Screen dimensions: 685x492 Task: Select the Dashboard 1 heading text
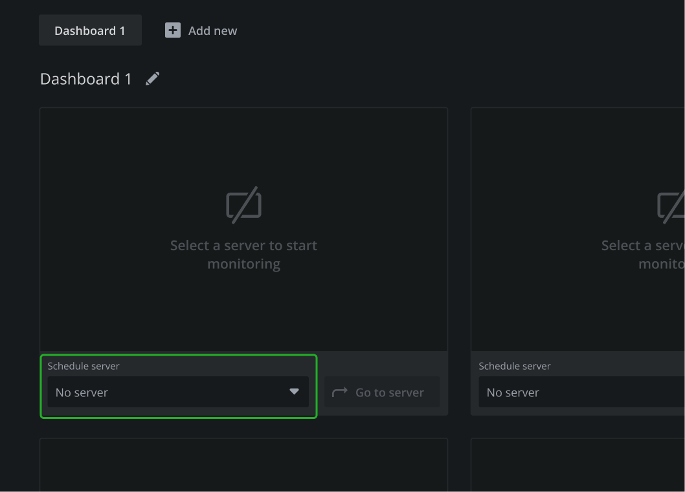85,79
